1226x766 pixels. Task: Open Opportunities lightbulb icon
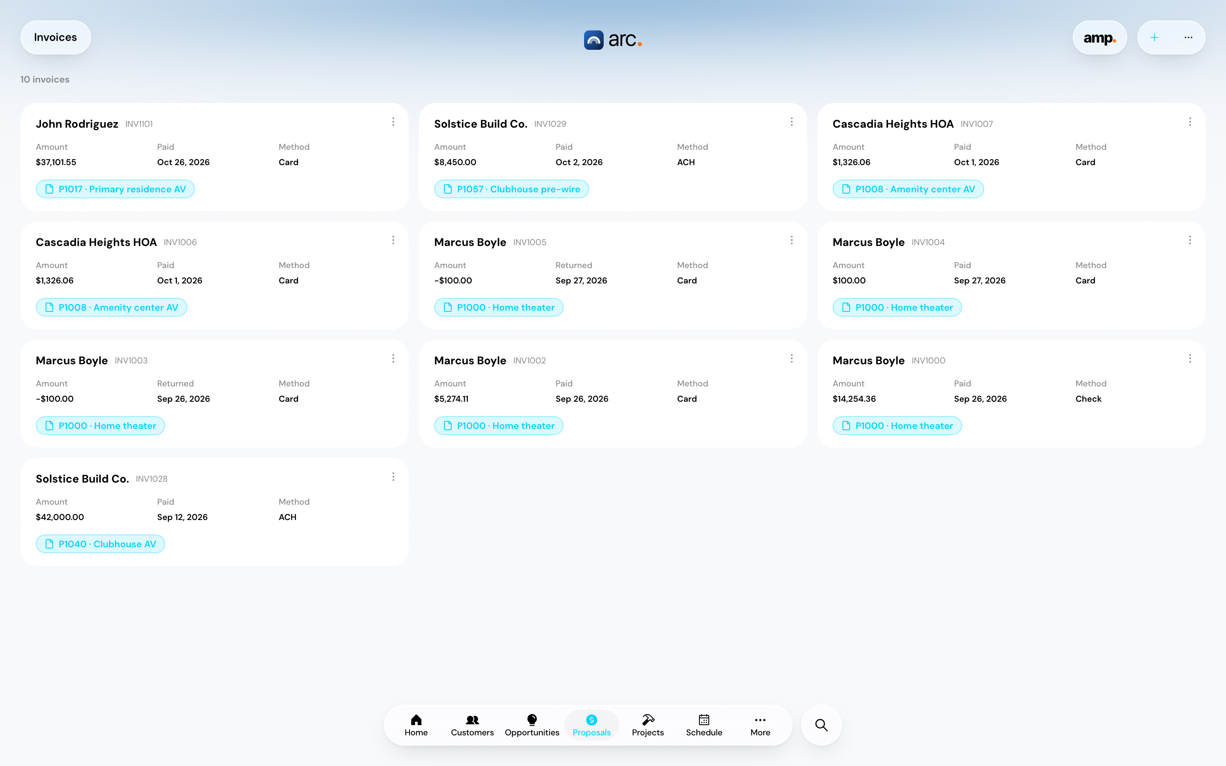pyautogui.click(x=532, y=720)
